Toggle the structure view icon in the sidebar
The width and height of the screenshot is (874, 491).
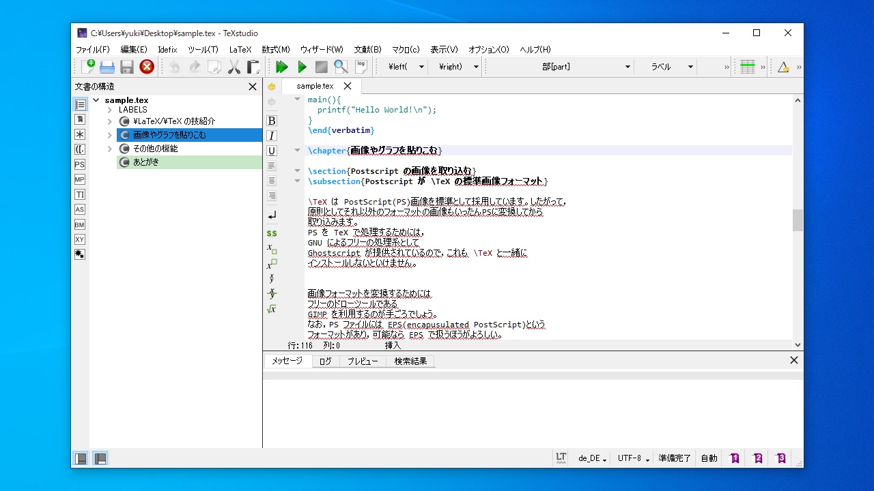(x=80, y=104)
